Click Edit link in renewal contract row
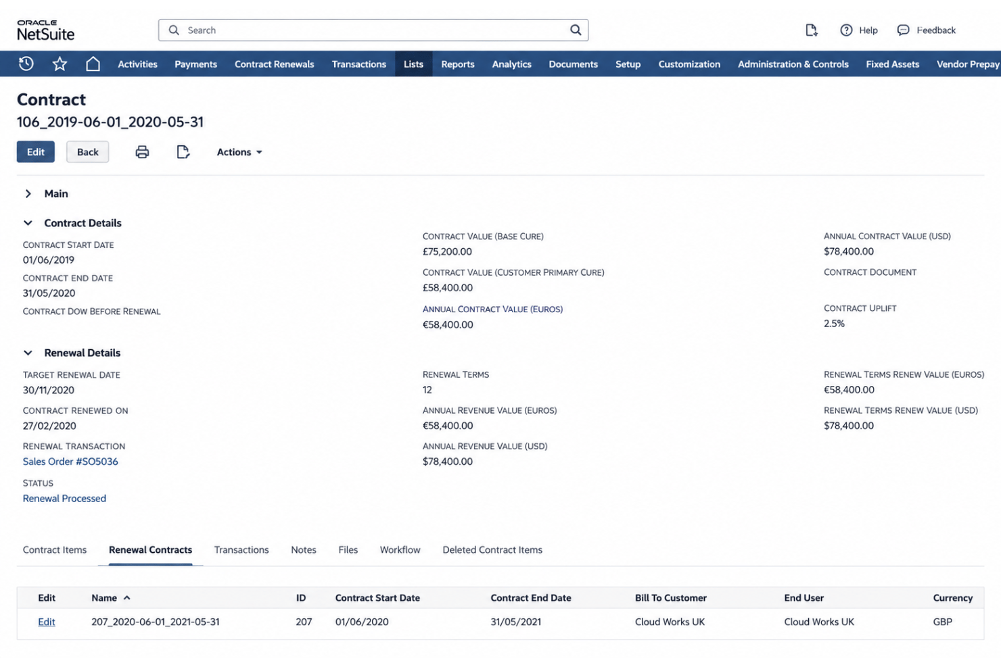 point(47,622)
